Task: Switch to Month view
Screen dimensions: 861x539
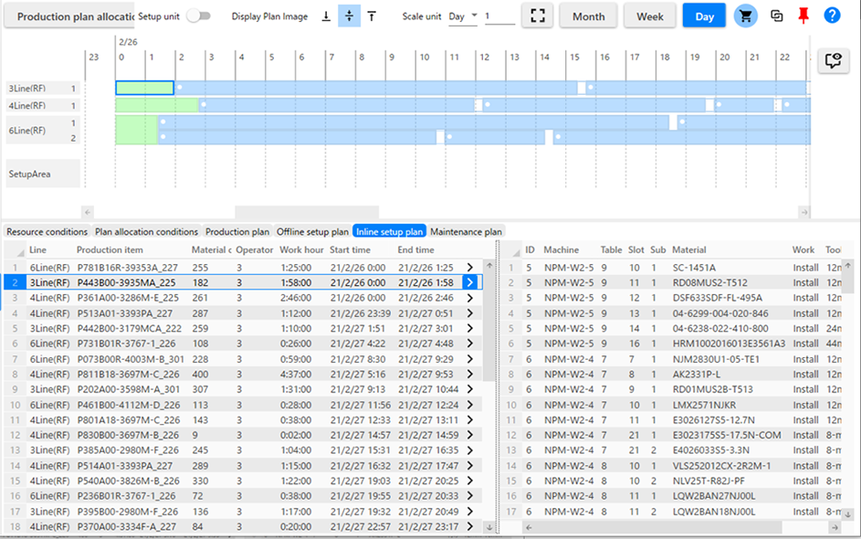Action: [588, 16]
